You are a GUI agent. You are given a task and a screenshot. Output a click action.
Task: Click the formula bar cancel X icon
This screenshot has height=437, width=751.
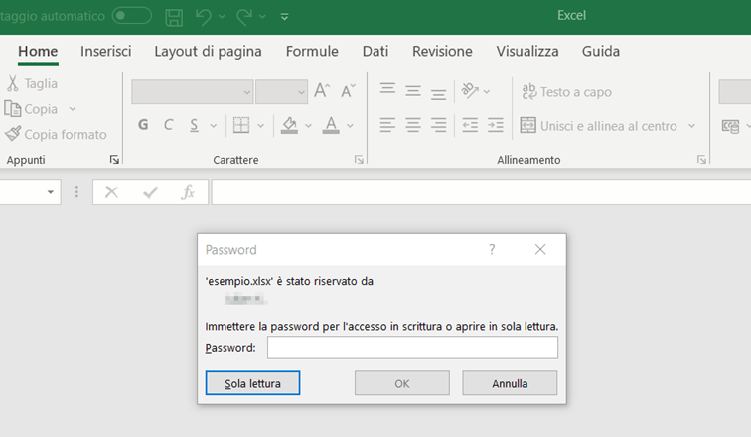111,192
